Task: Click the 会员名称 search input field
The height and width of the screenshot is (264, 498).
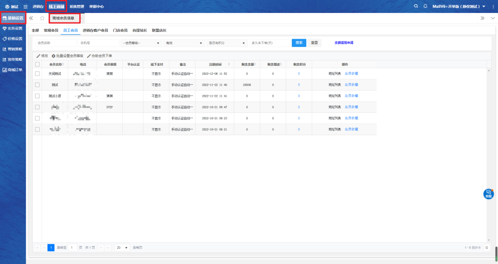Action: point(54,43)
